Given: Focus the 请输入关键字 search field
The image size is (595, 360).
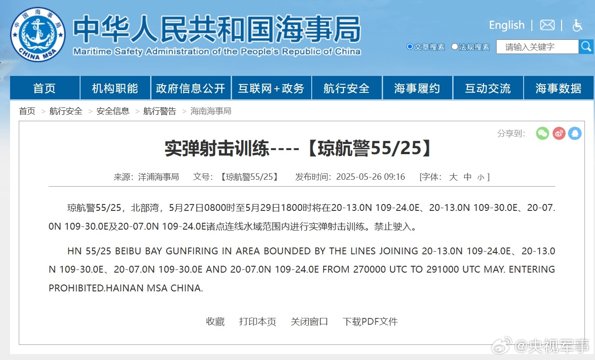Looking at the screenshot, I should [537, 47].
